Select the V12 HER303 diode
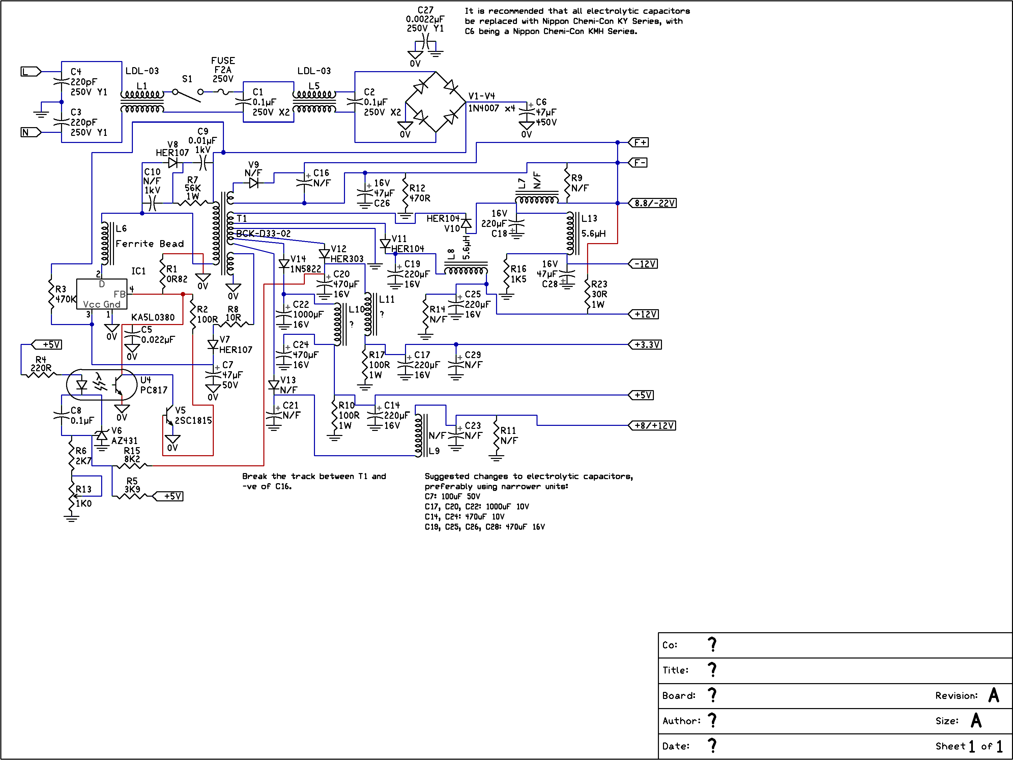This screenshot has width=1013, height=760. click(324, 254)
